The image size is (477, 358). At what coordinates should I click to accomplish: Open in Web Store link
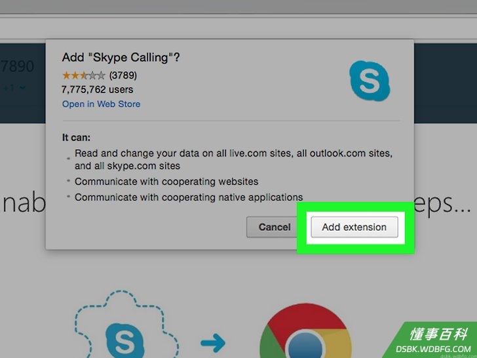pyautogui.click(x=101, y=104)
